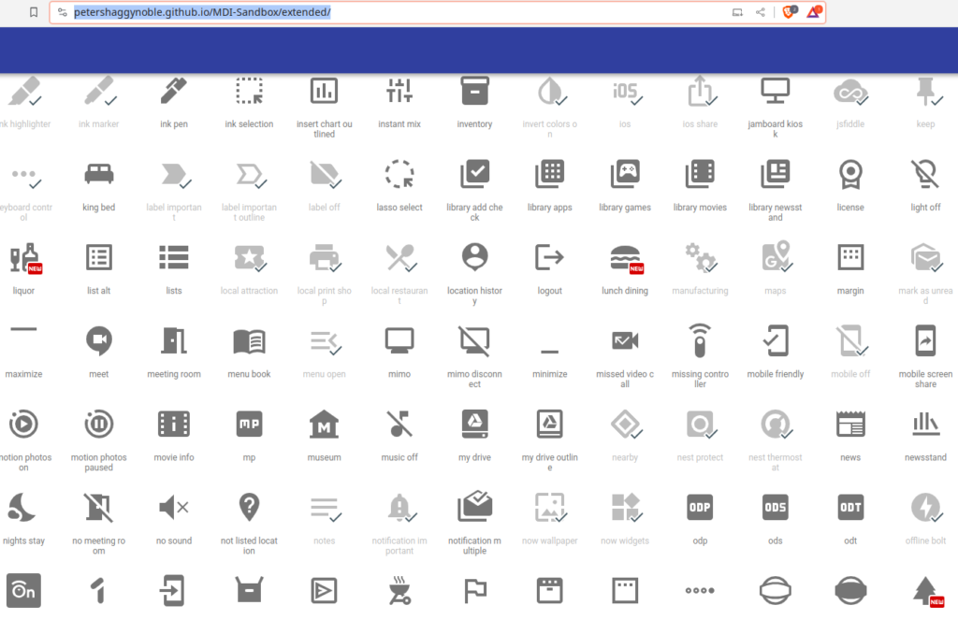
Task: Select the lasso select icon
Action: 399,174
